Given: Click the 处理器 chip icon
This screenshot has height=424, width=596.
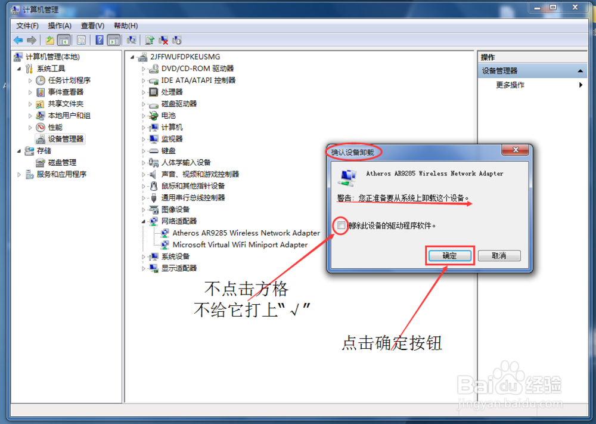Looking at the screenshot, I should pos(154,92).
